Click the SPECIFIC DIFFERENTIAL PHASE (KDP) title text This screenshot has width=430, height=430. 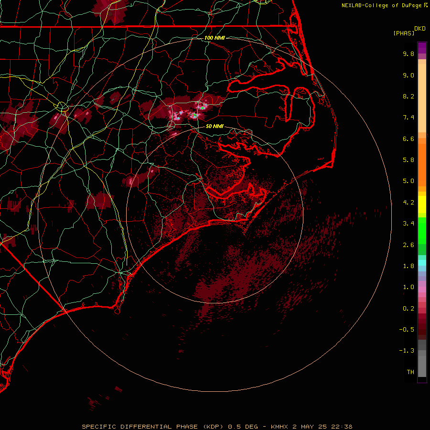pyautogui.click(x=153, y=427)
